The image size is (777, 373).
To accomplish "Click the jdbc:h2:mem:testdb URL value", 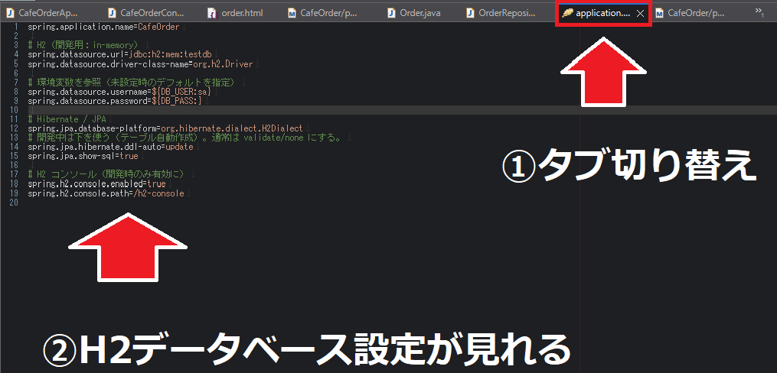I will pos(172,55).
